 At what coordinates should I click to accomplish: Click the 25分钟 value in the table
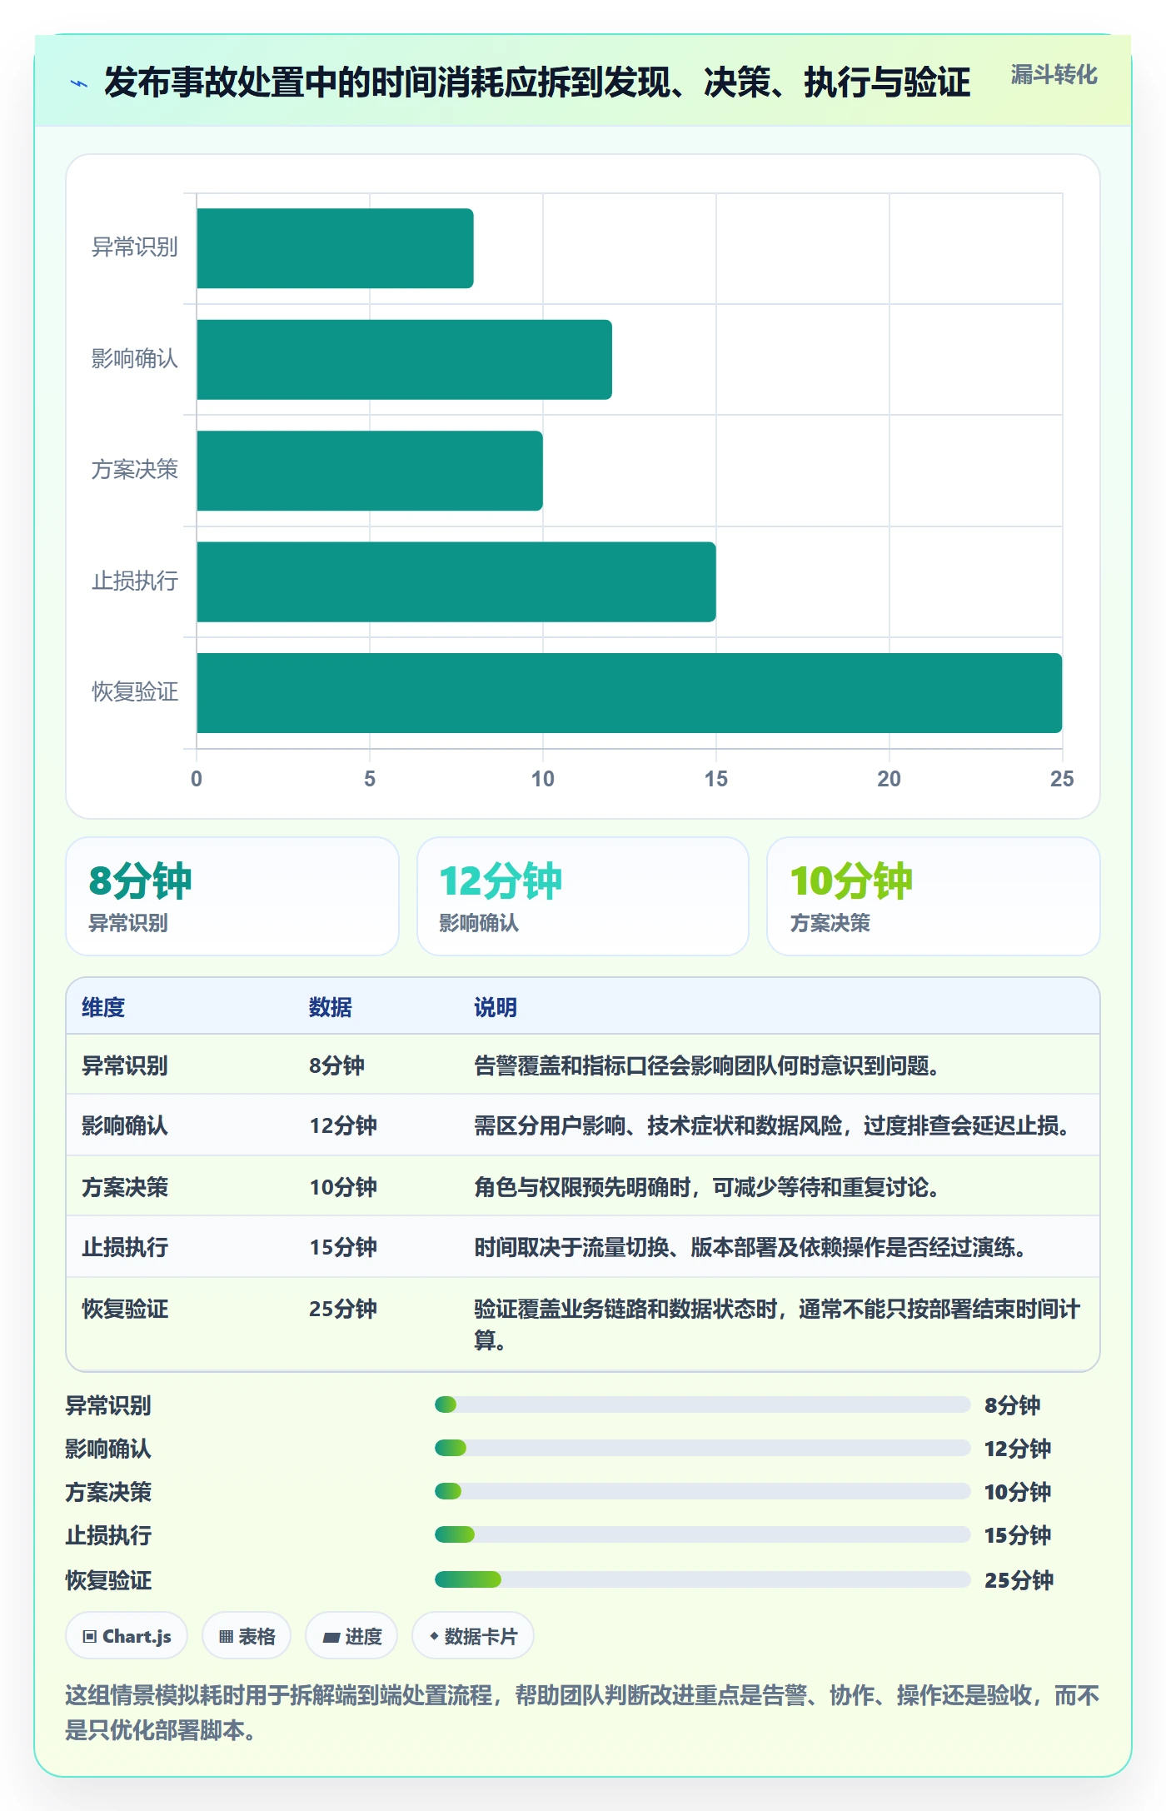click(x=343, y=1309)
